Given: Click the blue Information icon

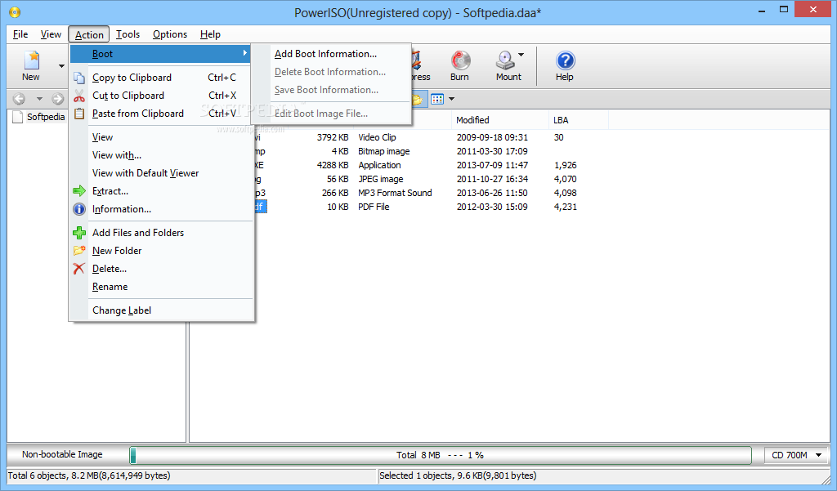Looking at the screenshot, I should pos(79,209).
